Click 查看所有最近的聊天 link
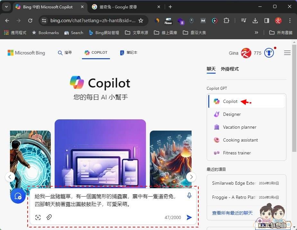 point(232,213)
